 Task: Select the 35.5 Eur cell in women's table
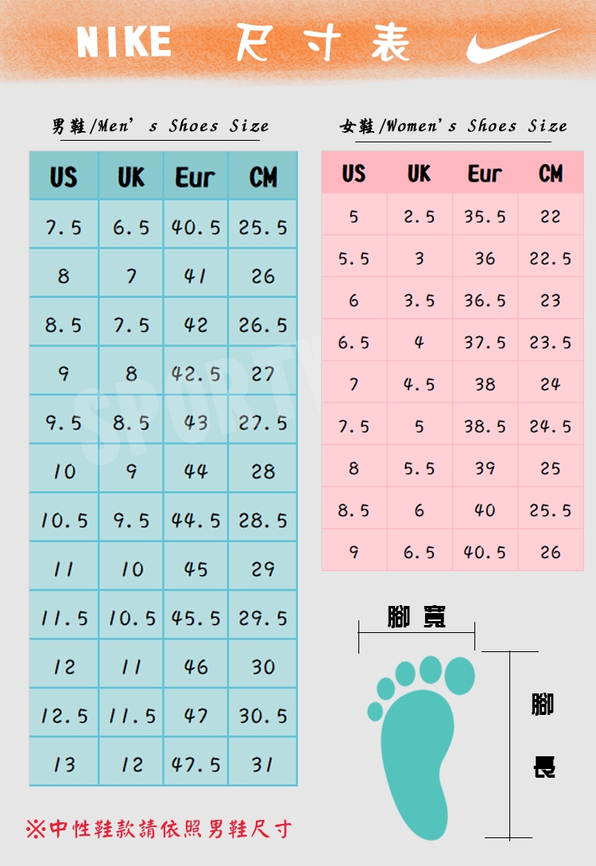(485, 216)
